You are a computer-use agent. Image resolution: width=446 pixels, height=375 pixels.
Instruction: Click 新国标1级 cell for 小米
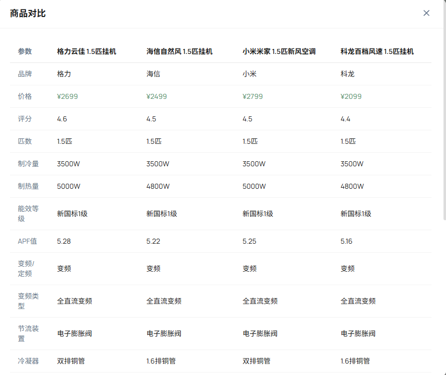coord(258,214)
